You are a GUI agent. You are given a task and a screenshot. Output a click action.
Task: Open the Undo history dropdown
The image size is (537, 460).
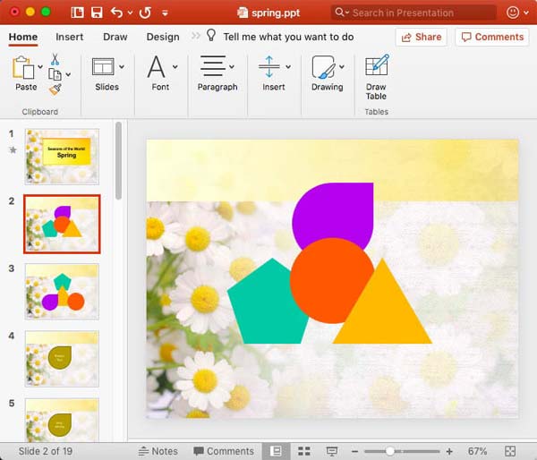130,13
